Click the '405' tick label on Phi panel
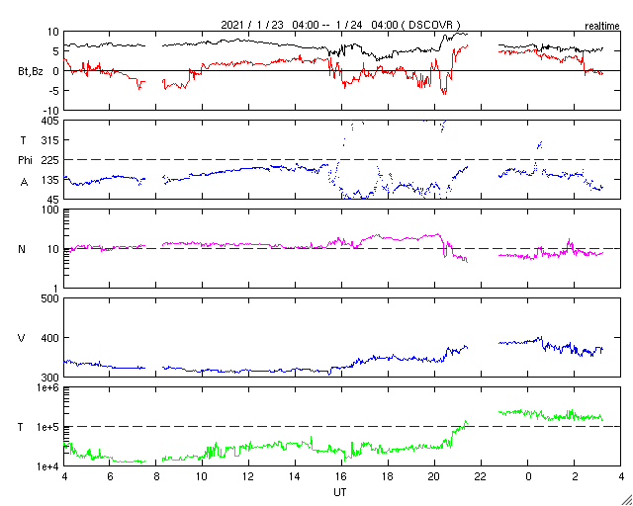The image size is (633, 506). click(x=50, y=121)
